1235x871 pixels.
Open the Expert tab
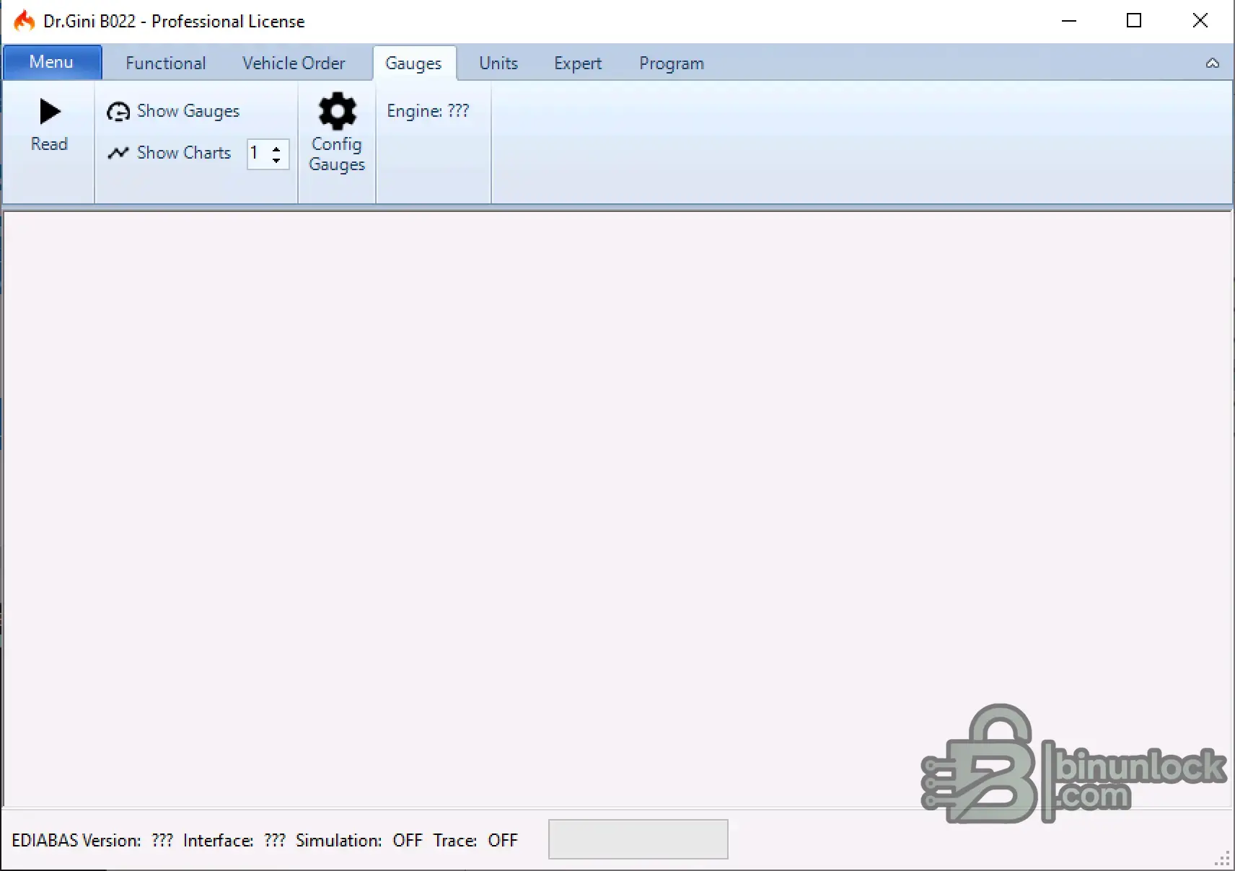578,63
